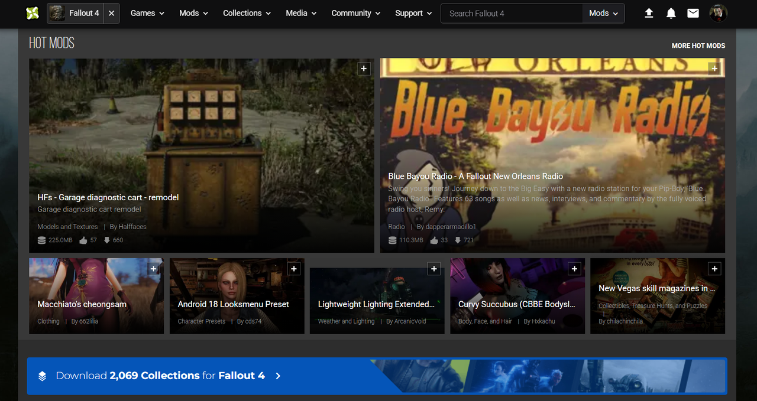
Task: Click thumbs-up endorsements icon showing 33
Action: (x=435, y=240)
